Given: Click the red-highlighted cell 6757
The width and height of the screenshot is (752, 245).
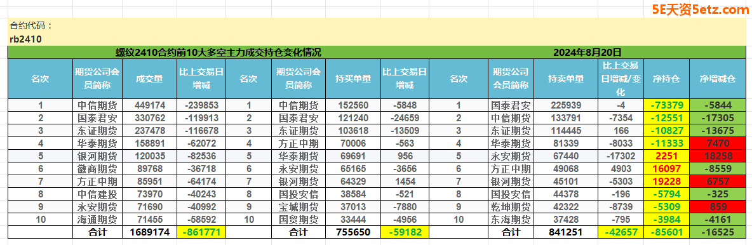Looking at the screenshot, I should click(x=718, y=182).
